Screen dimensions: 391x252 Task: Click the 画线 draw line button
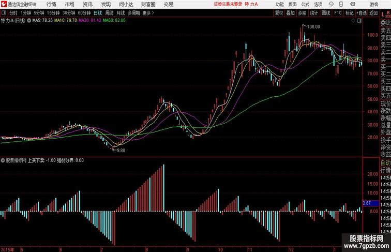(326, 13)
